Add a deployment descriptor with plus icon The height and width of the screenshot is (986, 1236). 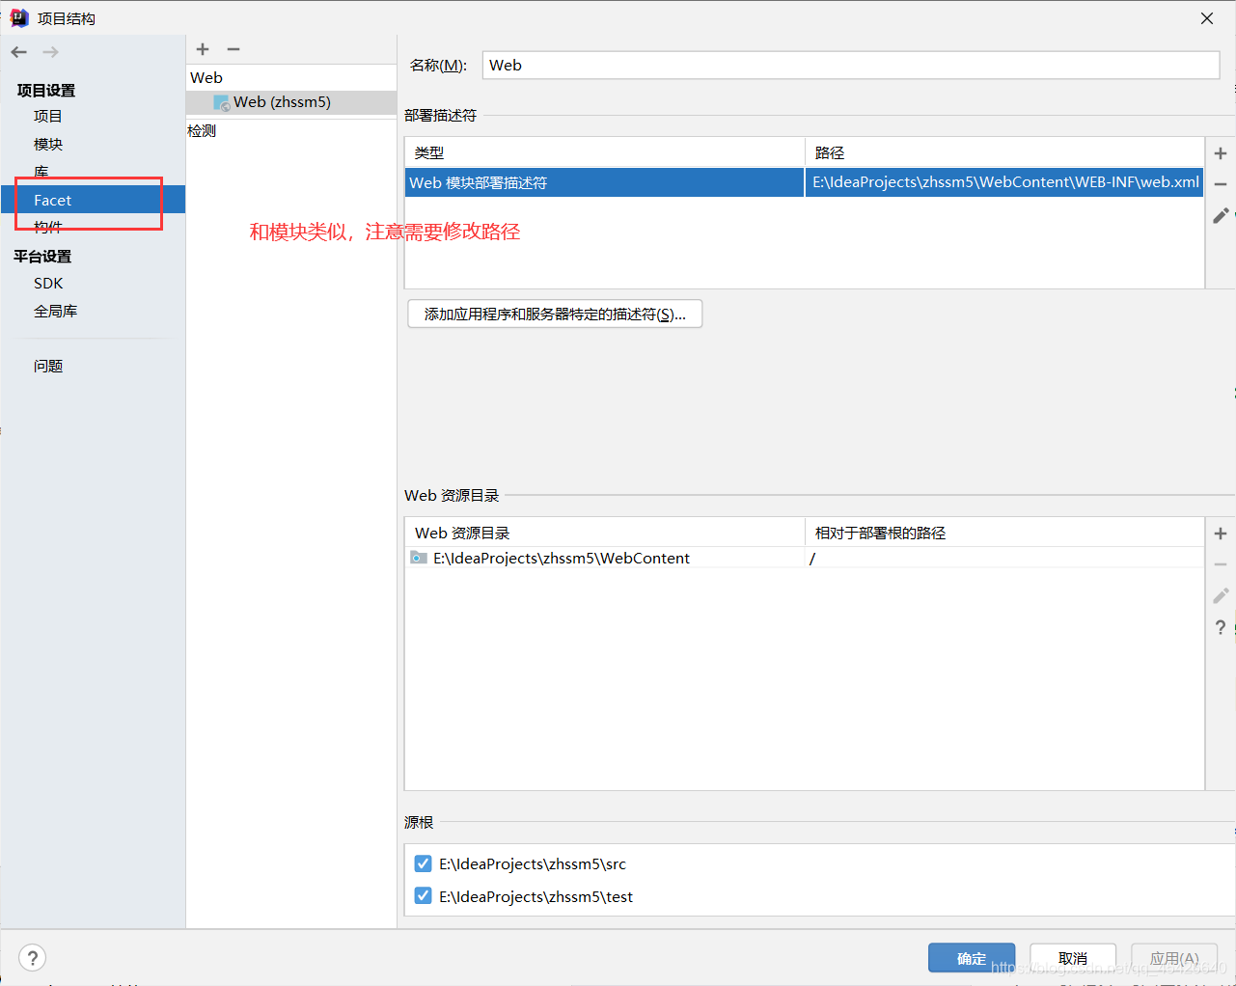[1221, 153]
